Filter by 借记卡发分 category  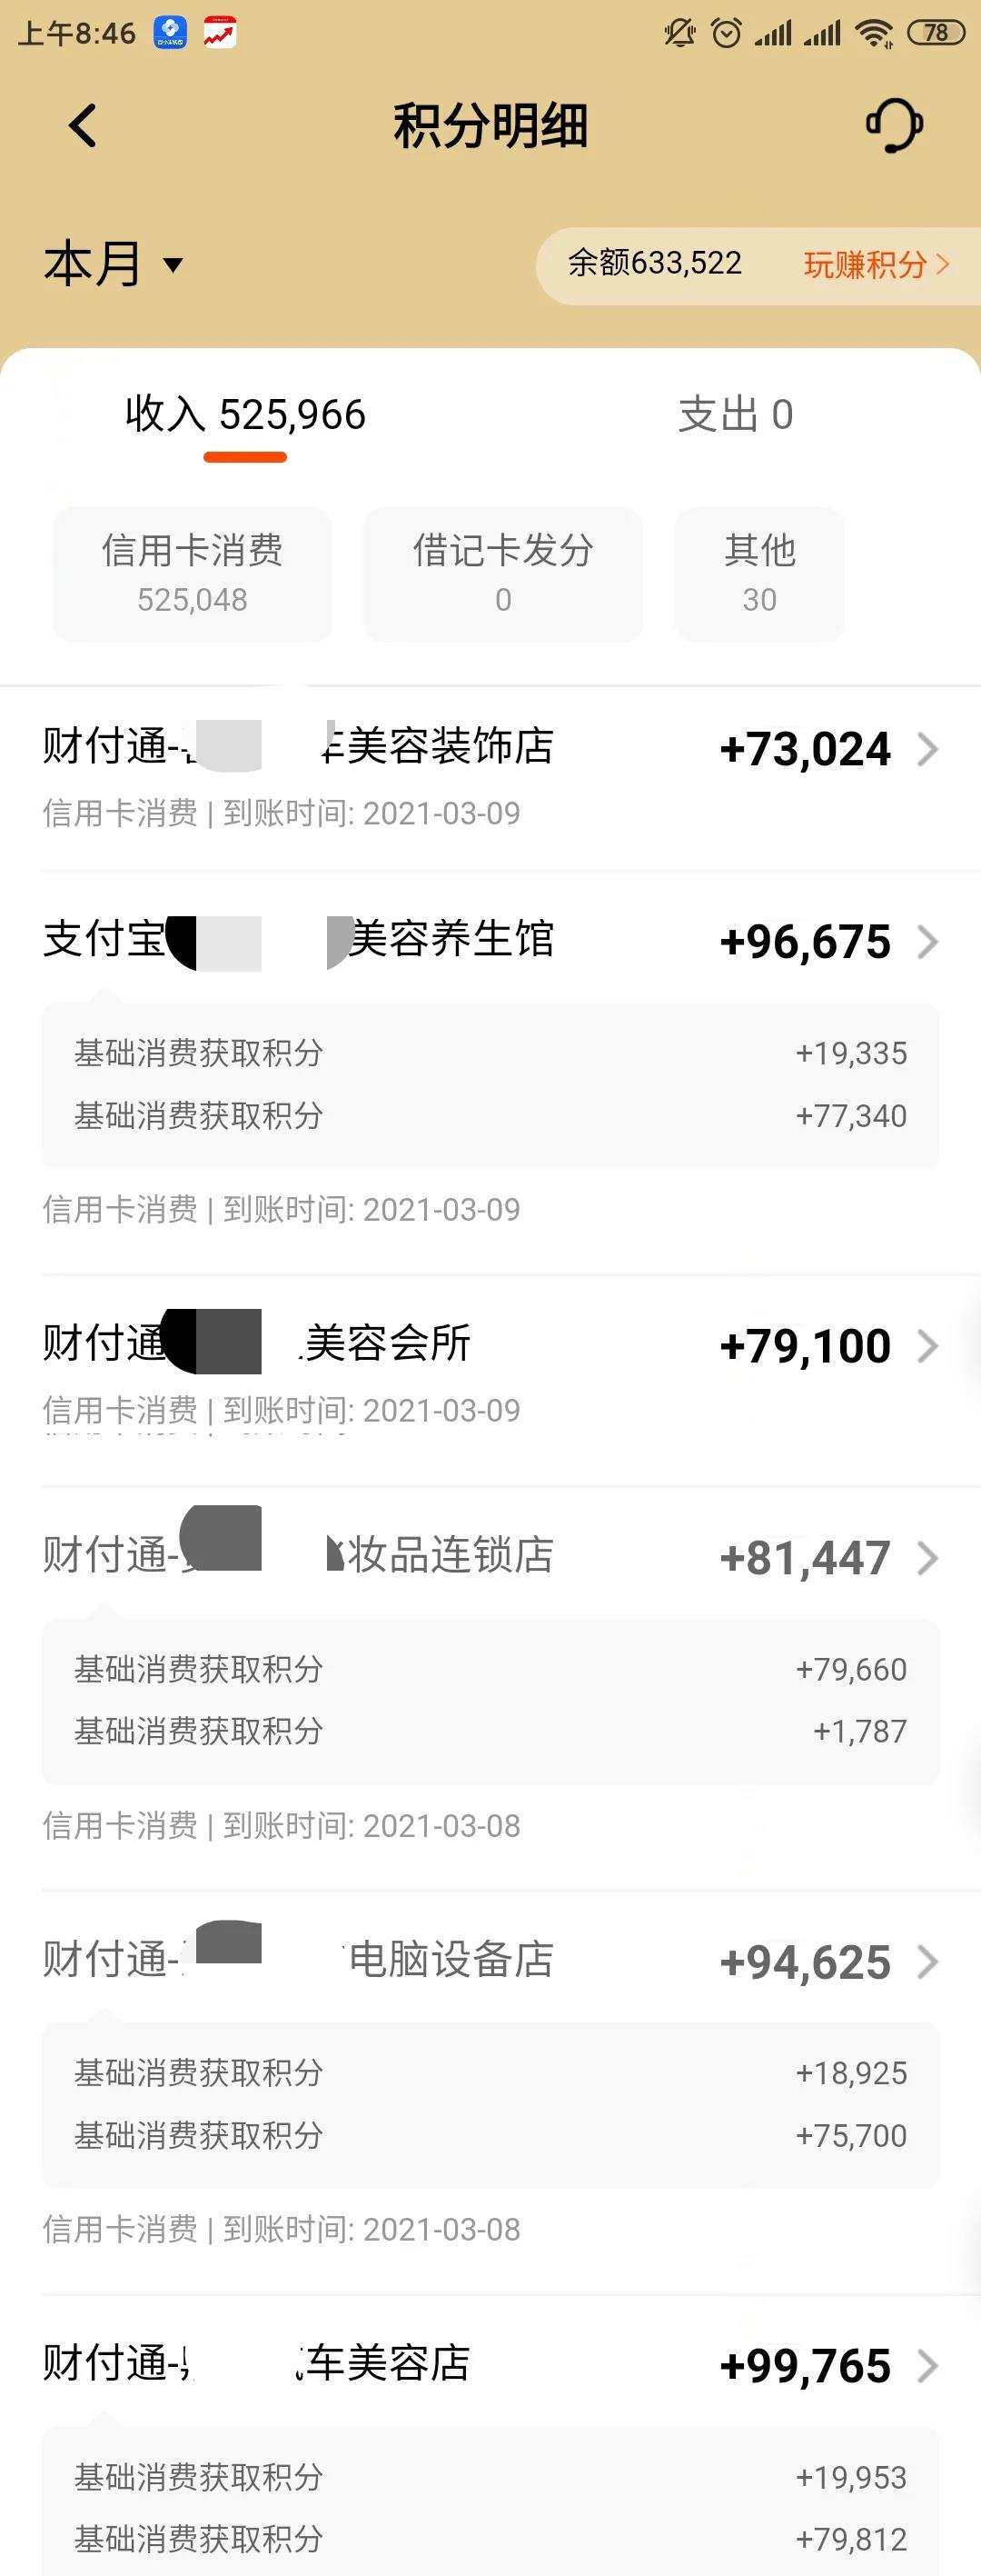(x=503, y=573)
